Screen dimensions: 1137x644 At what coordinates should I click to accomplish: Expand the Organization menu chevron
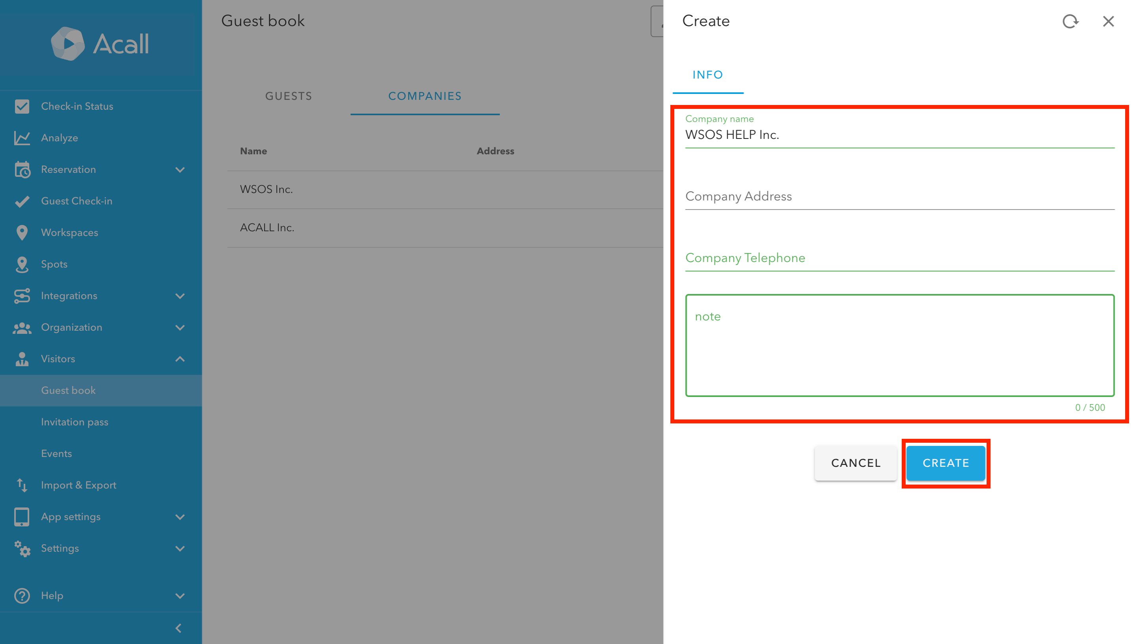(x=180, y=328)
